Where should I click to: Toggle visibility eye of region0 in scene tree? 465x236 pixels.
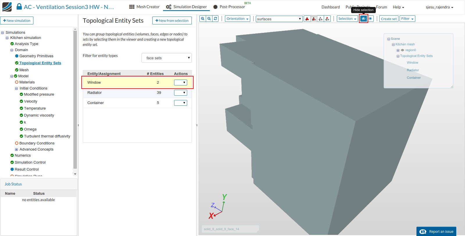(x=403, y=50)
